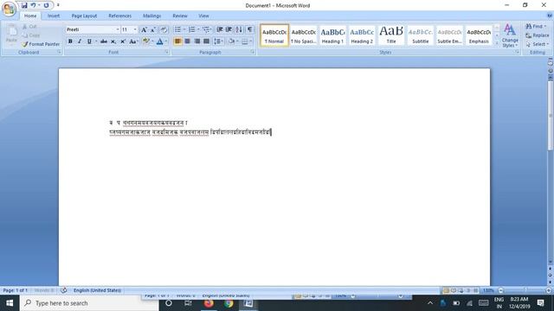Click the Multilevel List icon
This screenshot has height=311, width=554.
point(206,29)
